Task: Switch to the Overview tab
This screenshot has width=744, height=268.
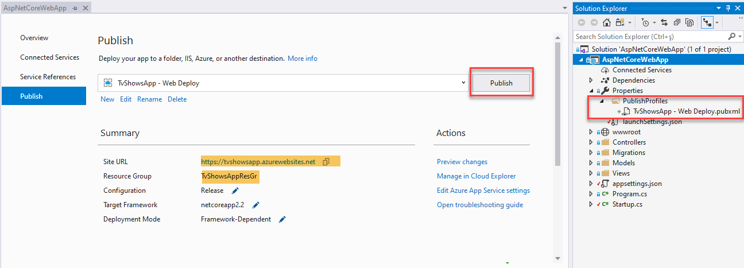Action: 34,38
